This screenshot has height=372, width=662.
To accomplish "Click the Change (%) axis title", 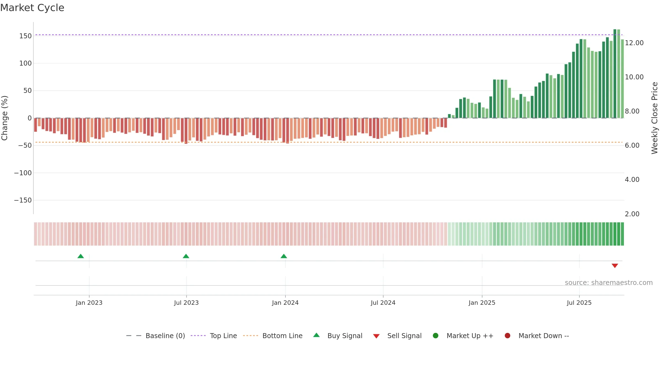I will (x=4, y=118).
